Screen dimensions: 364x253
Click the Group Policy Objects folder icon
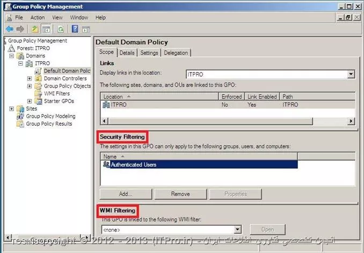[38, 86]
